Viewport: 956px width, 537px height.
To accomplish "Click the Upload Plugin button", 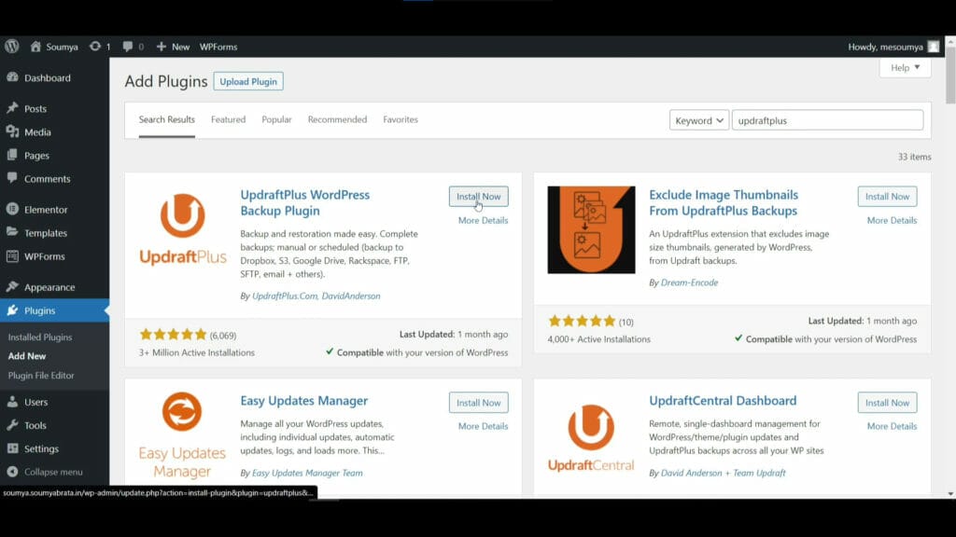I will [x=248, y=81].
